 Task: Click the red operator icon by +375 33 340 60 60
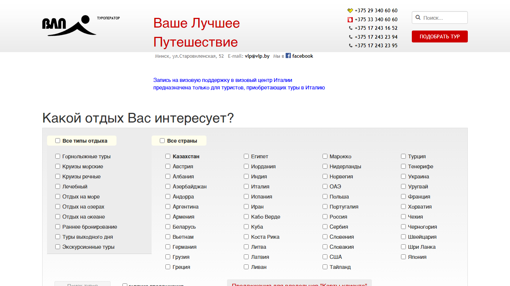point(350,19)
